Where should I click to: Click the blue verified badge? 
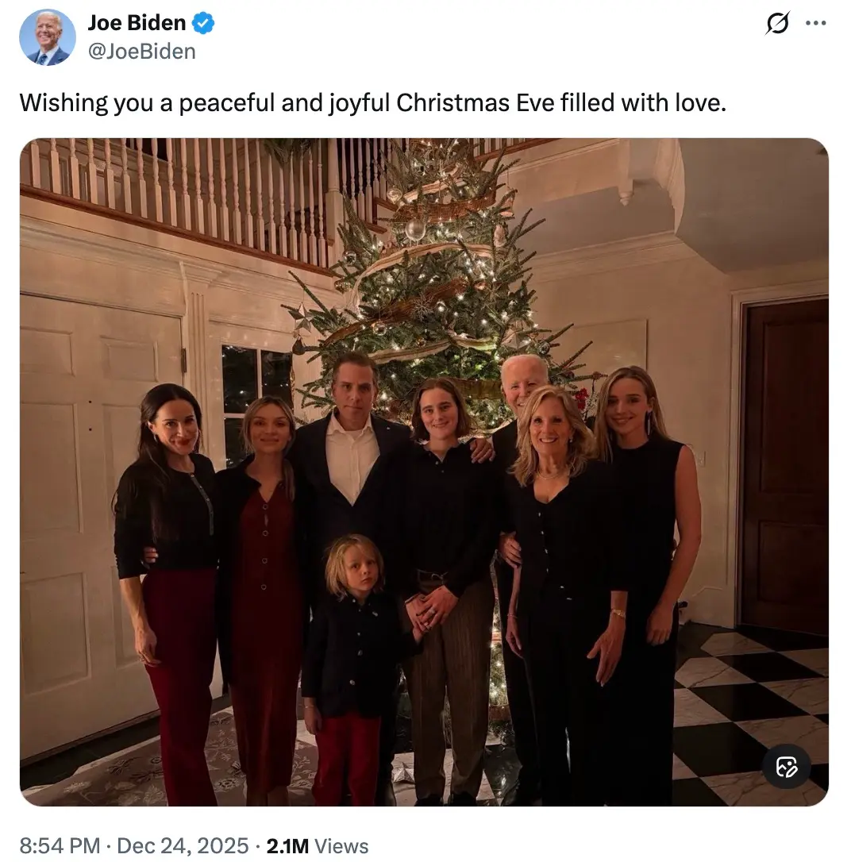pos(204,24)
